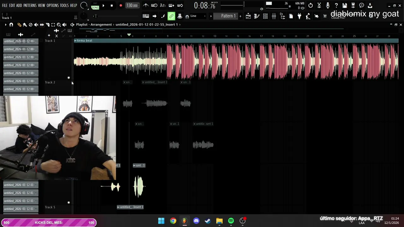This screenshot has width=404, height=227.
Task: Click the render export floppy icon
Action: 353,5
